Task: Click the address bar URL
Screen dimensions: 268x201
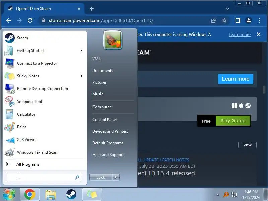Action: coord(101,20)
